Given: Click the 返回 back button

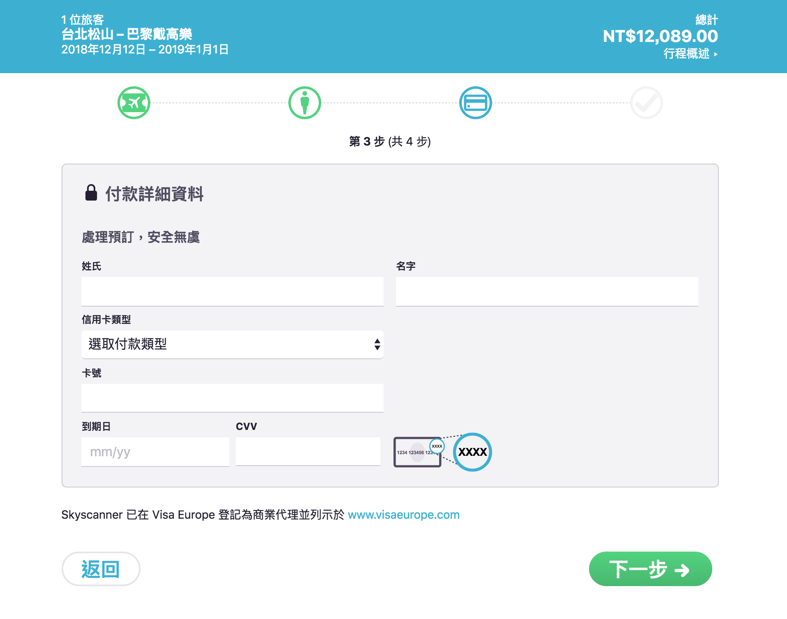Looking at the screenshot, I should tap(101, 569).
